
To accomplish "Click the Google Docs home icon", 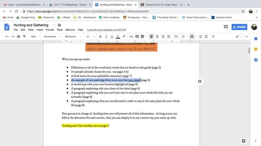I will 7,27.
